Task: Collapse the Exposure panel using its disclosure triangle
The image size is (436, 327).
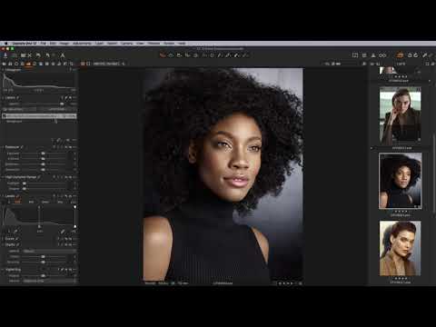Action: pos(3,147)
